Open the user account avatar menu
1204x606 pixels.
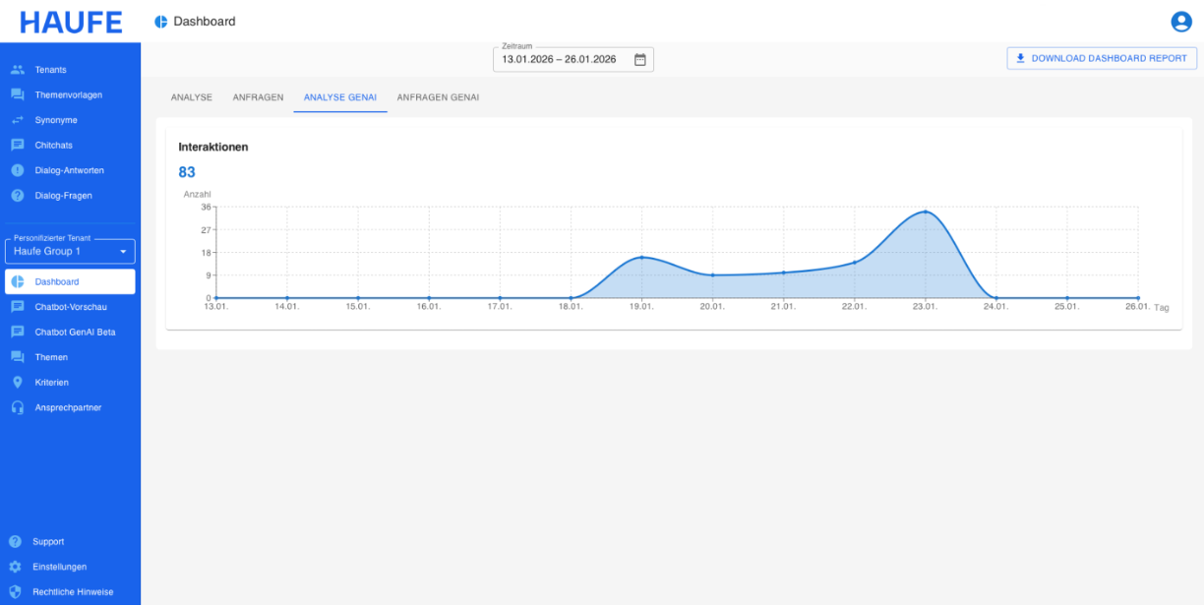coord(1180,22)
